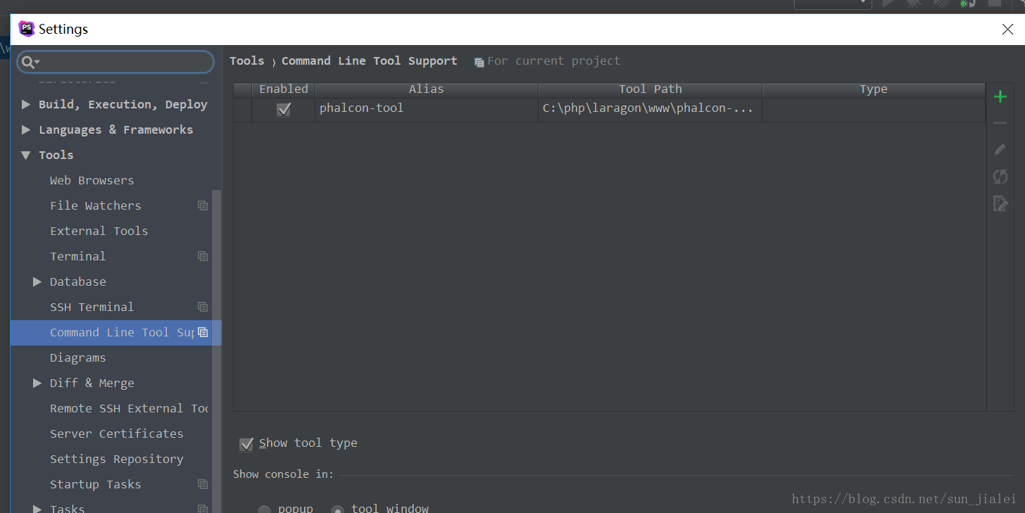Open SSH Terminal settings
This screenshot has width=1025, height=513.
(92, 307)
